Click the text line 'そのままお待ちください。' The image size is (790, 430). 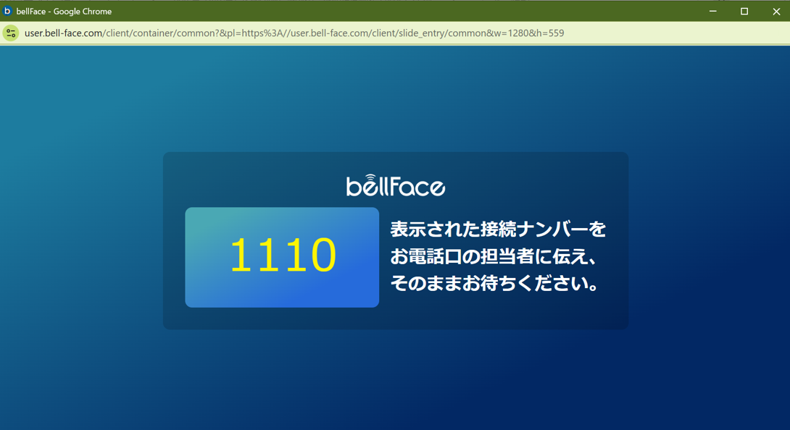(495, 283)
